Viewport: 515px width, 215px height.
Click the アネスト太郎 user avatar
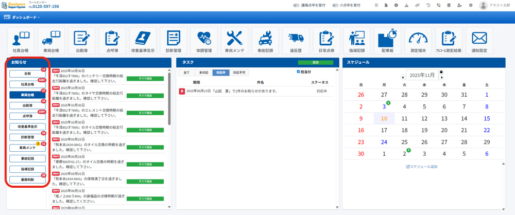pos(483,5)
